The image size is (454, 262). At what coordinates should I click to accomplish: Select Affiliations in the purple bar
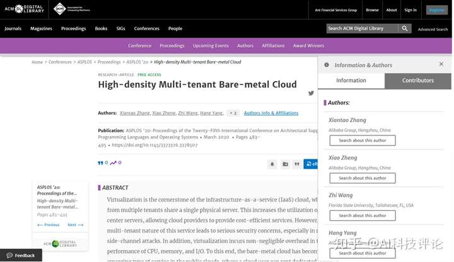click(x=273, y=46)
